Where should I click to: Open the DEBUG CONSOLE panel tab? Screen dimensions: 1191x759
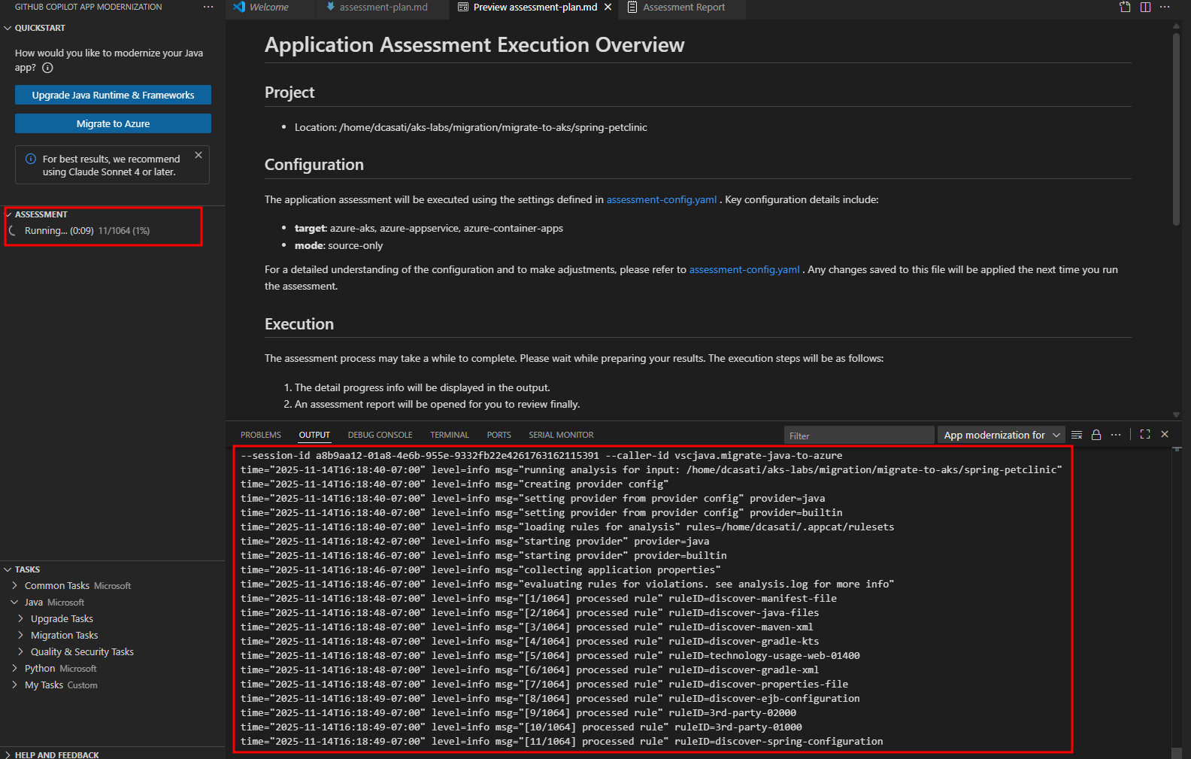[380, 435]
